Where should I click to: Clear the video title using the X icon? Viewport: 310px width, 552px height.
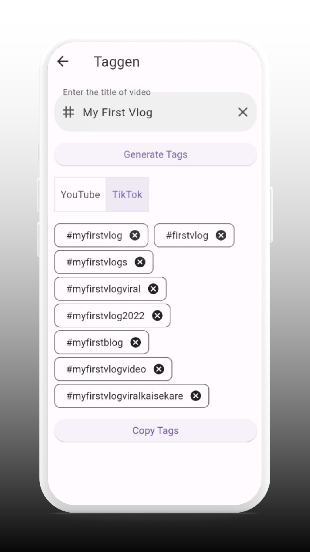(x=243, y=112)
